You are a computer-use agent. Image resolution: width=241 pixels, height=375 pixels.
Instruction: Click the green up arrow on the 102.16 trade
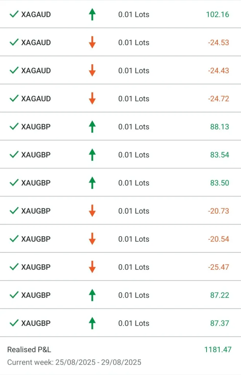[92, 15]
